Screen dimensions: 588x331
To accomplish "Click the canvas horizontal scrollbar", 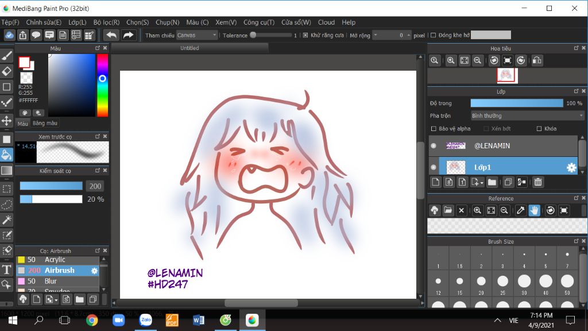I will (x=261, y=303).
